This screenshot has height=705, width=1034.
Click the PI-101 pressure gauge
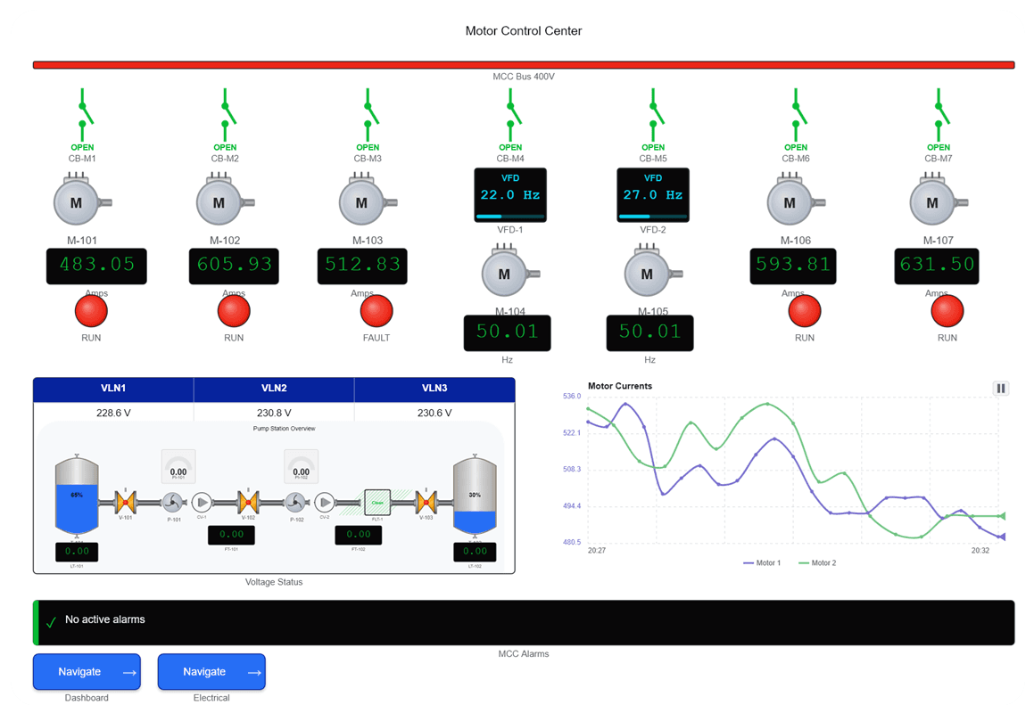pos(178,466)
